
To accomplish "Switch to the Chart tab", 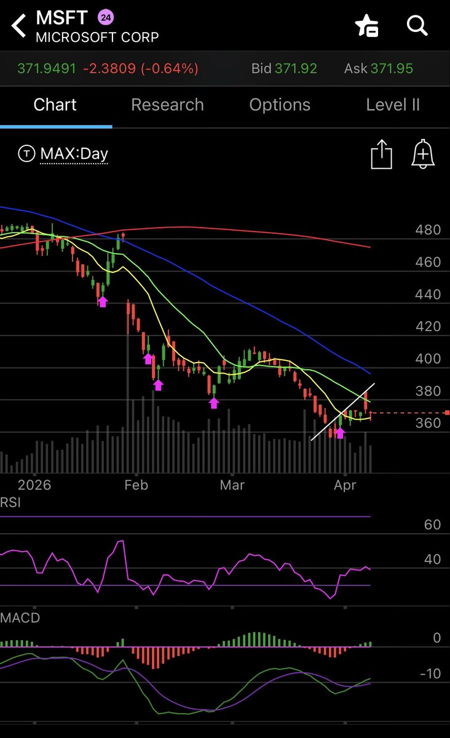I will (x=55, y=105).
